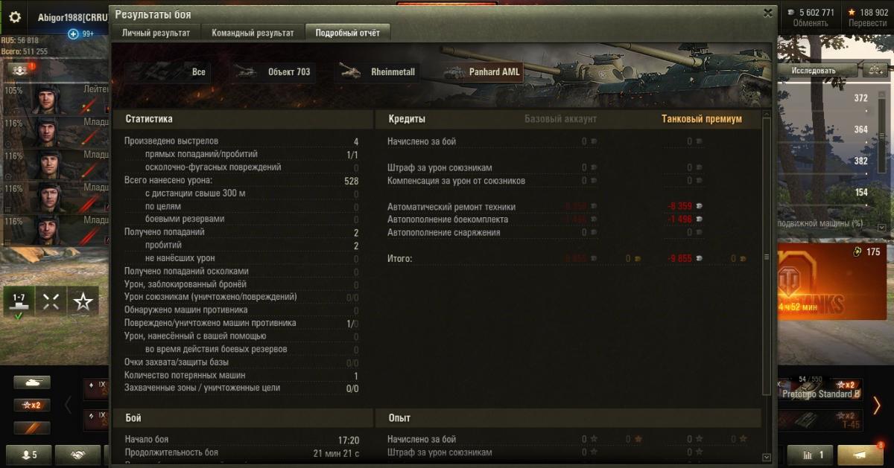Screen dimensions: 894x468
Task: Toggle the x2 star bonus filter
Action: click(32, 406)
